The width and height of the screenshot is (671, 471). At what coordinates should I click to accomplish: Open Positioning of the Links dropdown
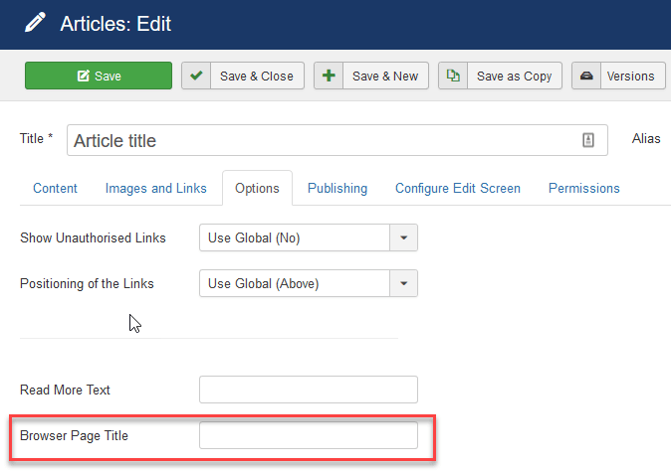click(x=309, y=283)
